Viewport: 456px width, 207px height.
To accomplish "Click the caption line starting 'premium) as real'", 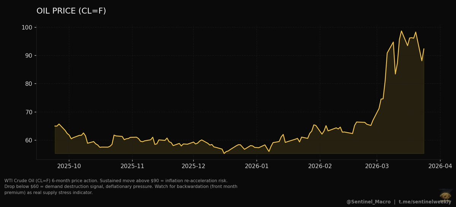I will point(49,193).
